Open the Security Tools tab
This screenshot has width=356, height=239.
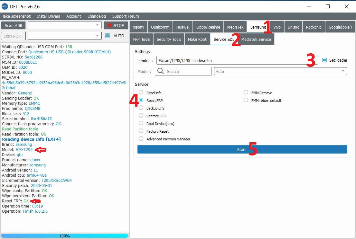pos(169,39)
